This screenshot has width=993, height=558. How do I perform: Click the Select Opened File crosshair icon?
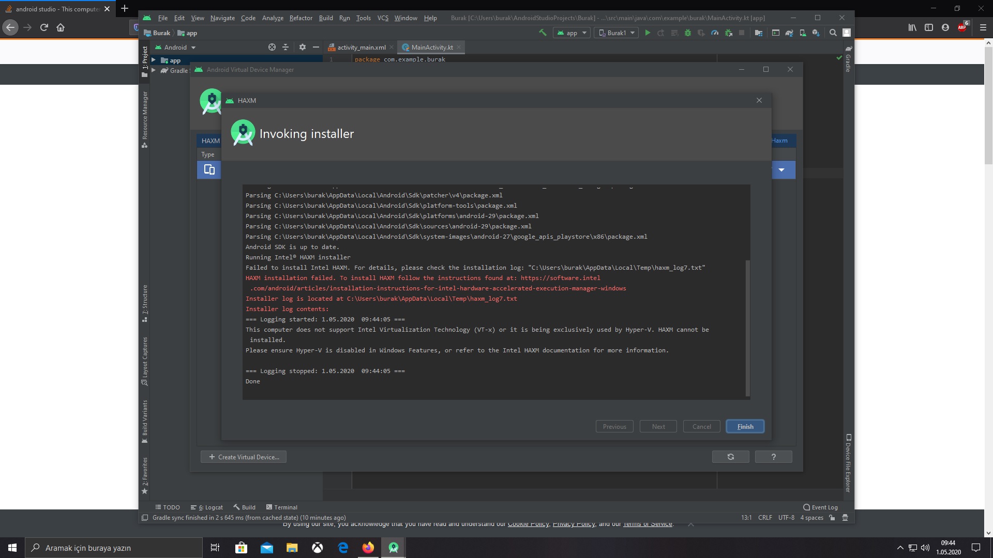272,47
